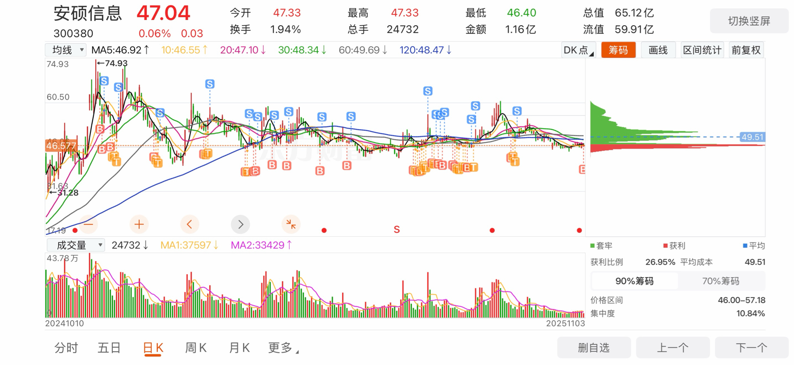Switch to 月K tab
This screenshot has width=794, height=365.
point(239,348)
